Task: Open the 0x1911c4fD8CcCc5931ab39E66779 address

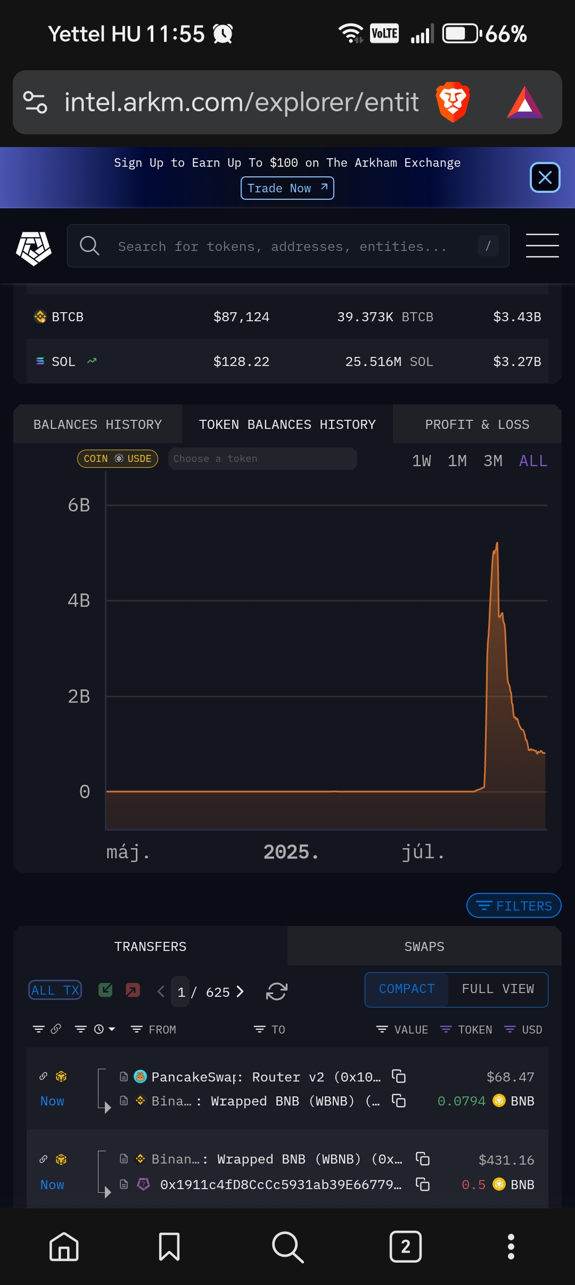Action: [x=281, y=1184]
